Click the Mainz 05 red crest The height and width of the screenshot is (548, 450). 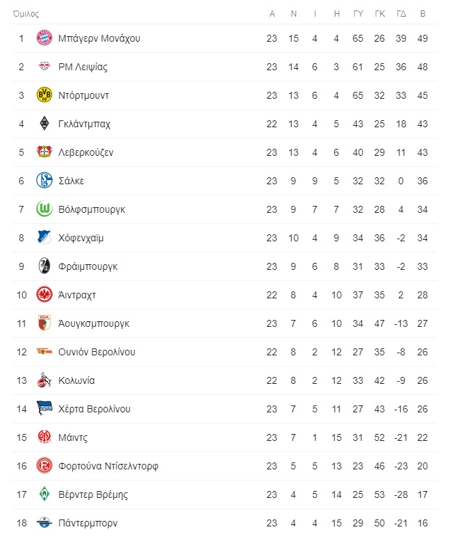[44, 437]
